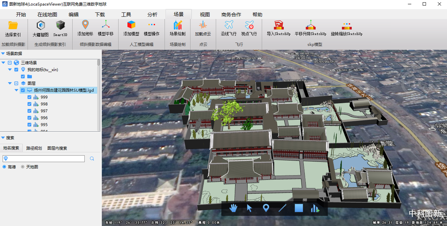Screen dimensions: 447x226
Task: Start 沿线飞行 flight mode
Action: 229,28
